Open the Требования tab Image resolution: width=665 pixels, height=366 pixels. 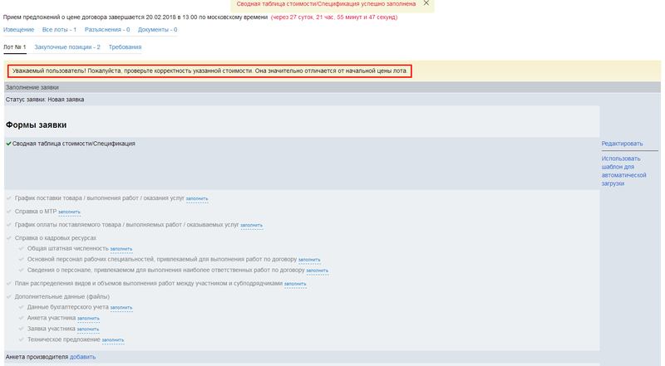(125, 47)
